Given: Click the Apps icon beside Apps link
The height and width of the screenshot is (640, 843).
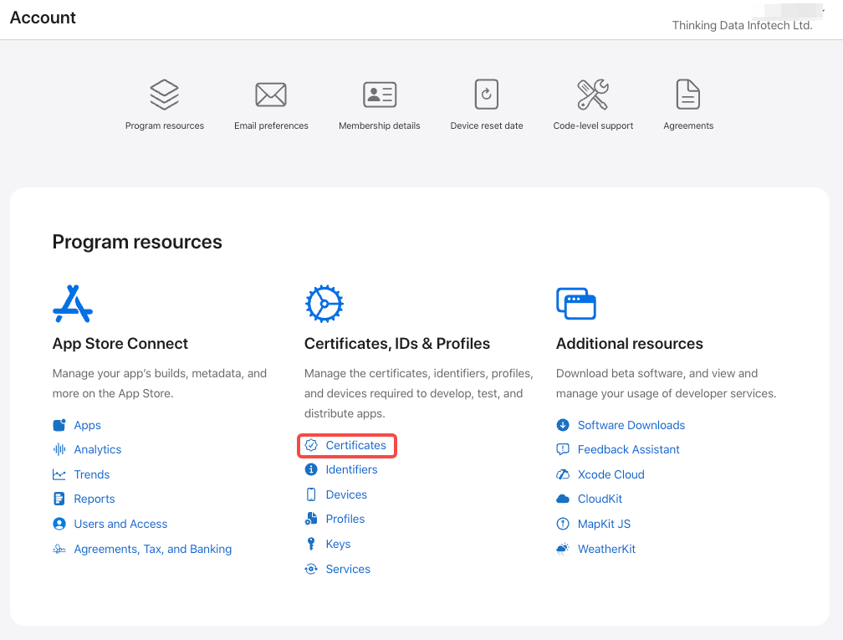Looking at the screenshot, I should [x=59, y=425].
